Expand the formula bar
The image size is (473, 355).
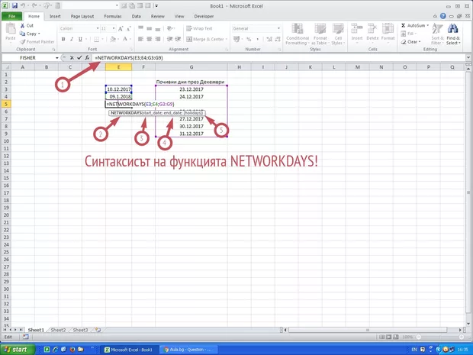tap(468, 57)
